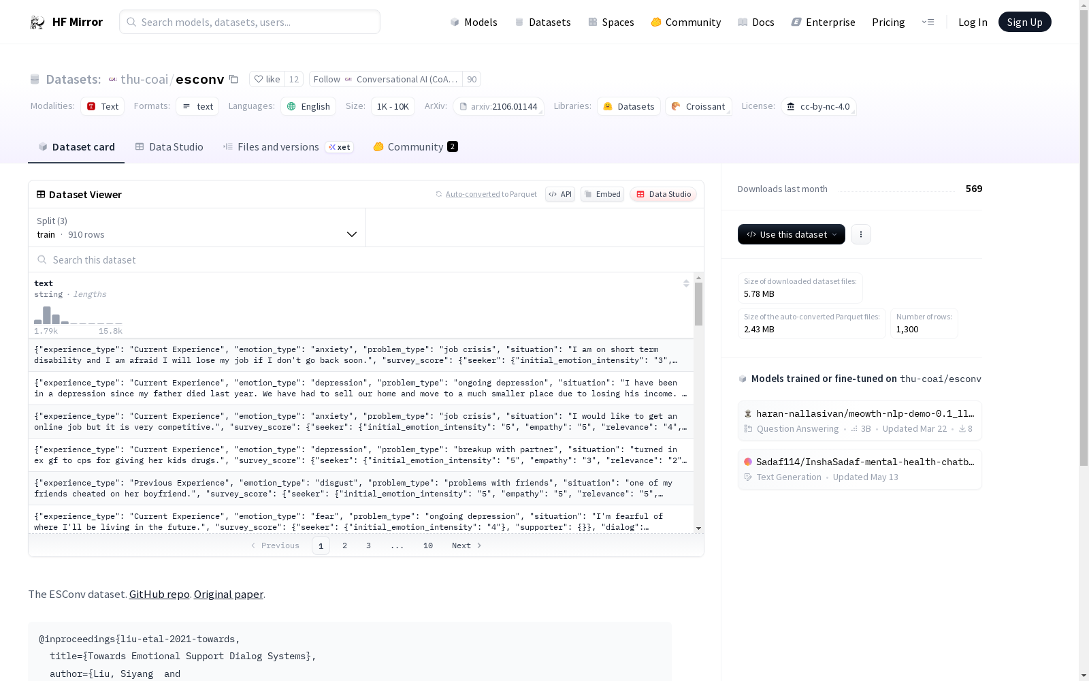The image size is (1089, 681).
Task: Open the Croissant library tag dropdown
Action: coord(698,106)
